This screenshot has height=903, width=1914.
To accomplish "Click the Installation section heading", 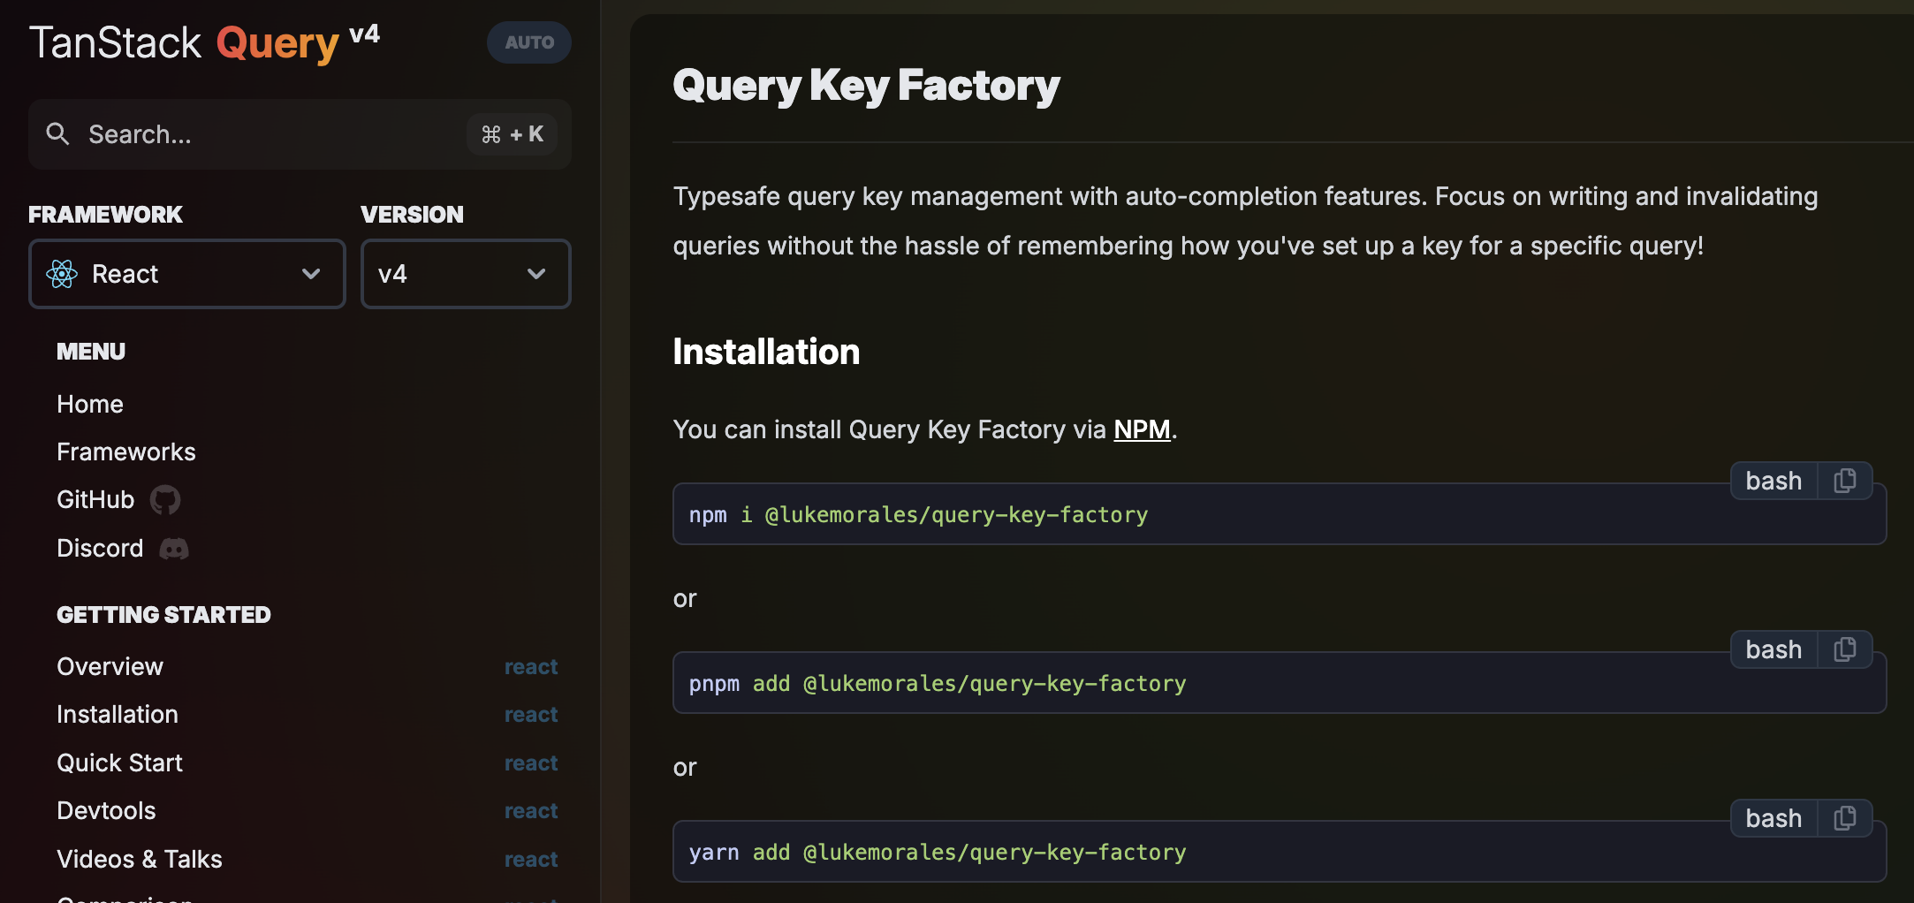I will pyautogui.click(x=766, y=352).
